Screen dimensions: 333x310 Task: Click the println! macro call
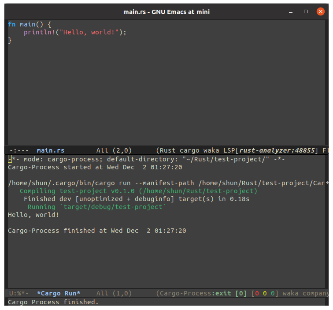pyautogui.click(x=39, y=32)
